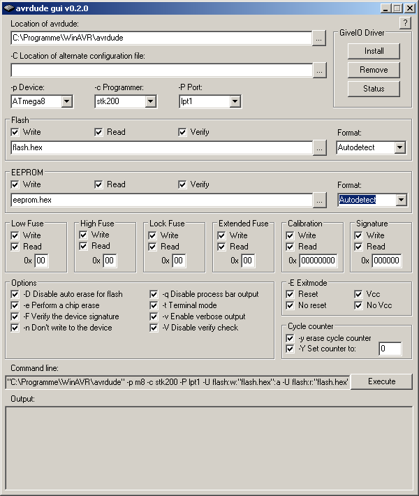Click the alternate configuration file field
The width and height of the screenshot is (419, 496).
(161, 71)
